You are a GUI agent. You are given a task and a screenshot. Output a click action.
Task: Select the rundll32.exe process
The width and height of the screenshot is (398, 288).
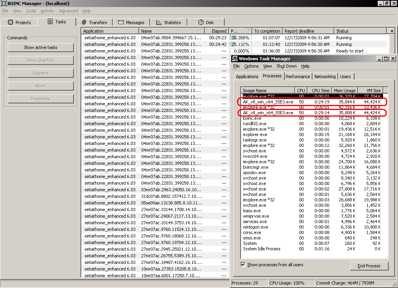(x=312, y=124)
